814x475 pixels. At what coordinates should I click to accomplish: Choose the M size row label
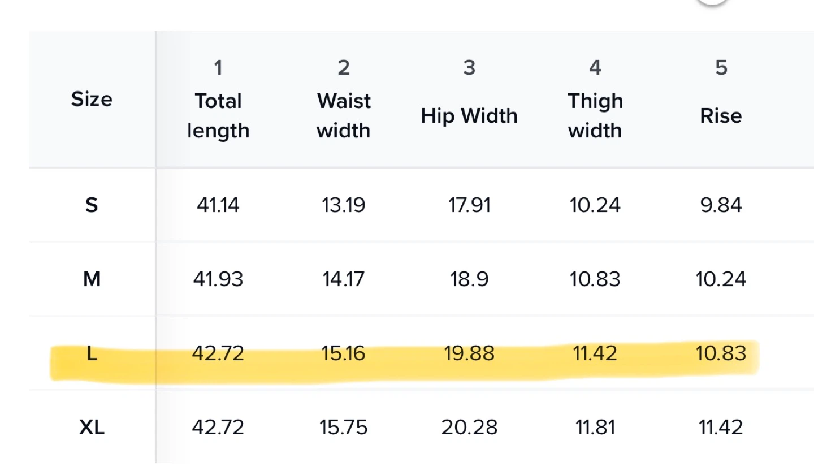coord(92,279)
